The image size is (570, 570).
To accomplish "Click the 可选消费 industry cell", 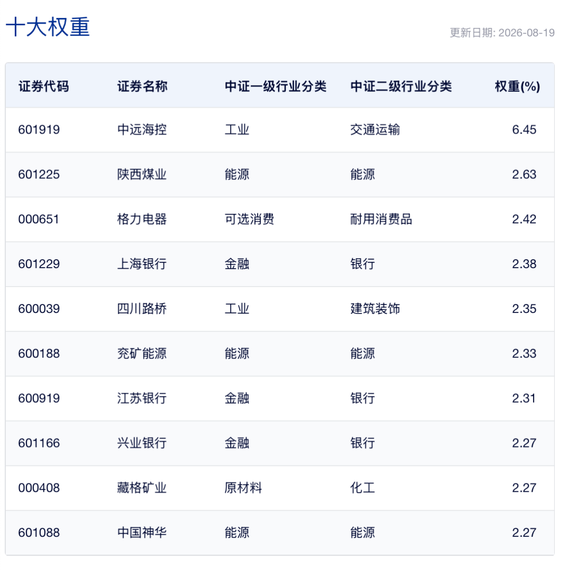I will [249, 219].
